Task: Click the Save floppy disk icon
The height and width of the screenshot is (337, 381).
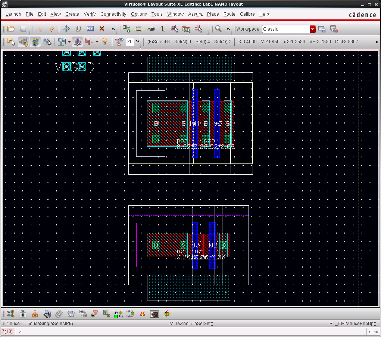Action: point(23,29)
